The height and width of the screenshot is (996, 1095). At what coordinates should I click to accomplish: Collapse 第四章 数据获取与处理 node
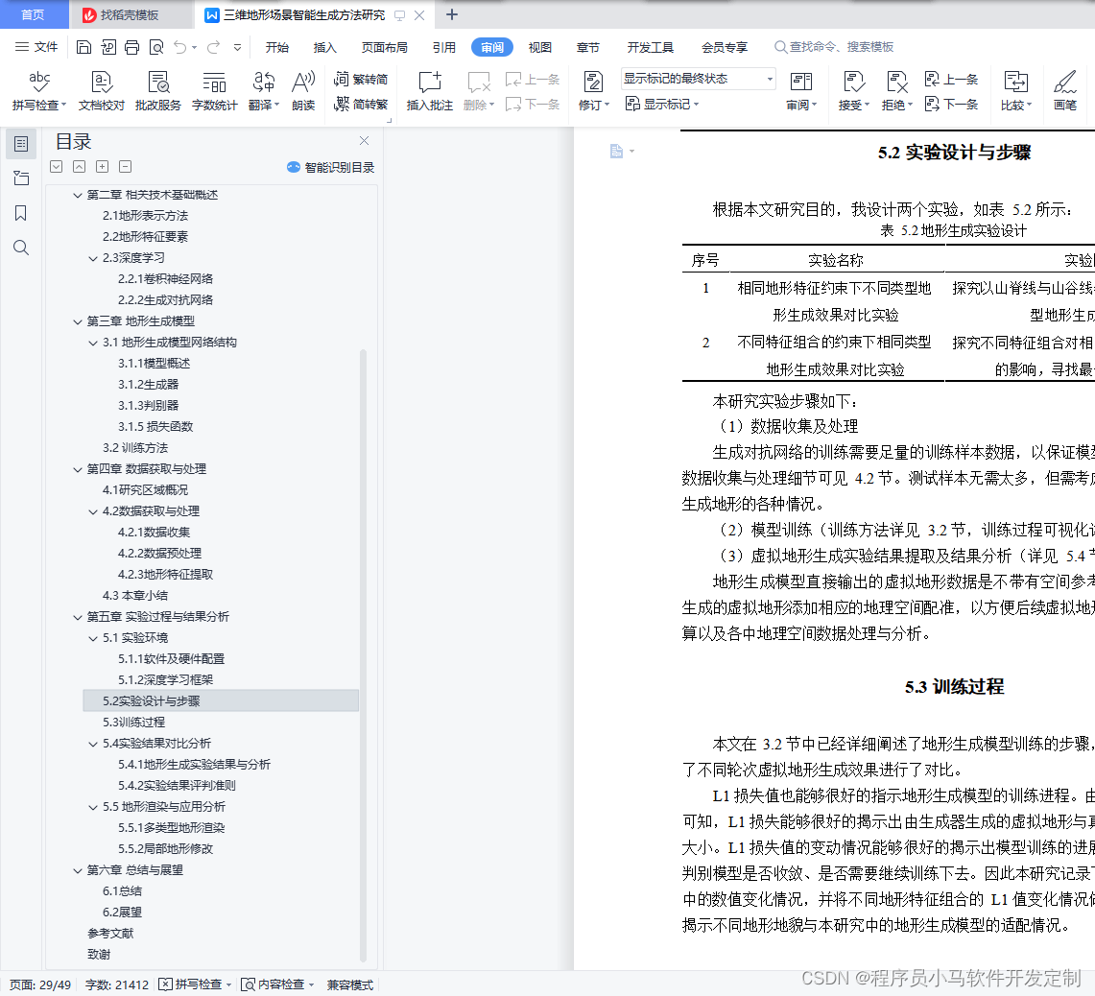[x=78, y=469]
